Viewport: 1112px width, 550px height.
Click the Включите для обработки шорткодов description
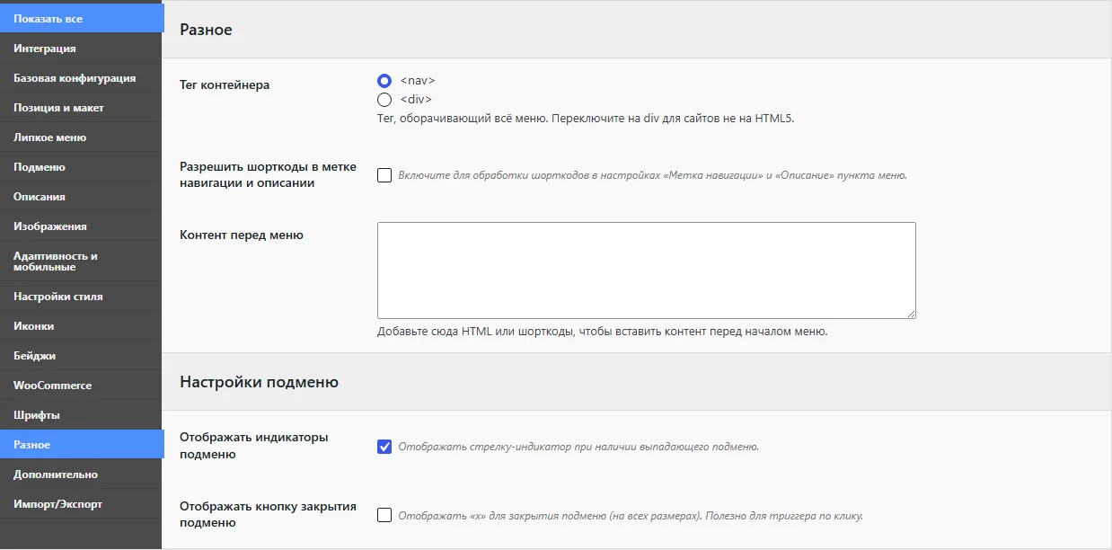(x=652, y=175)
